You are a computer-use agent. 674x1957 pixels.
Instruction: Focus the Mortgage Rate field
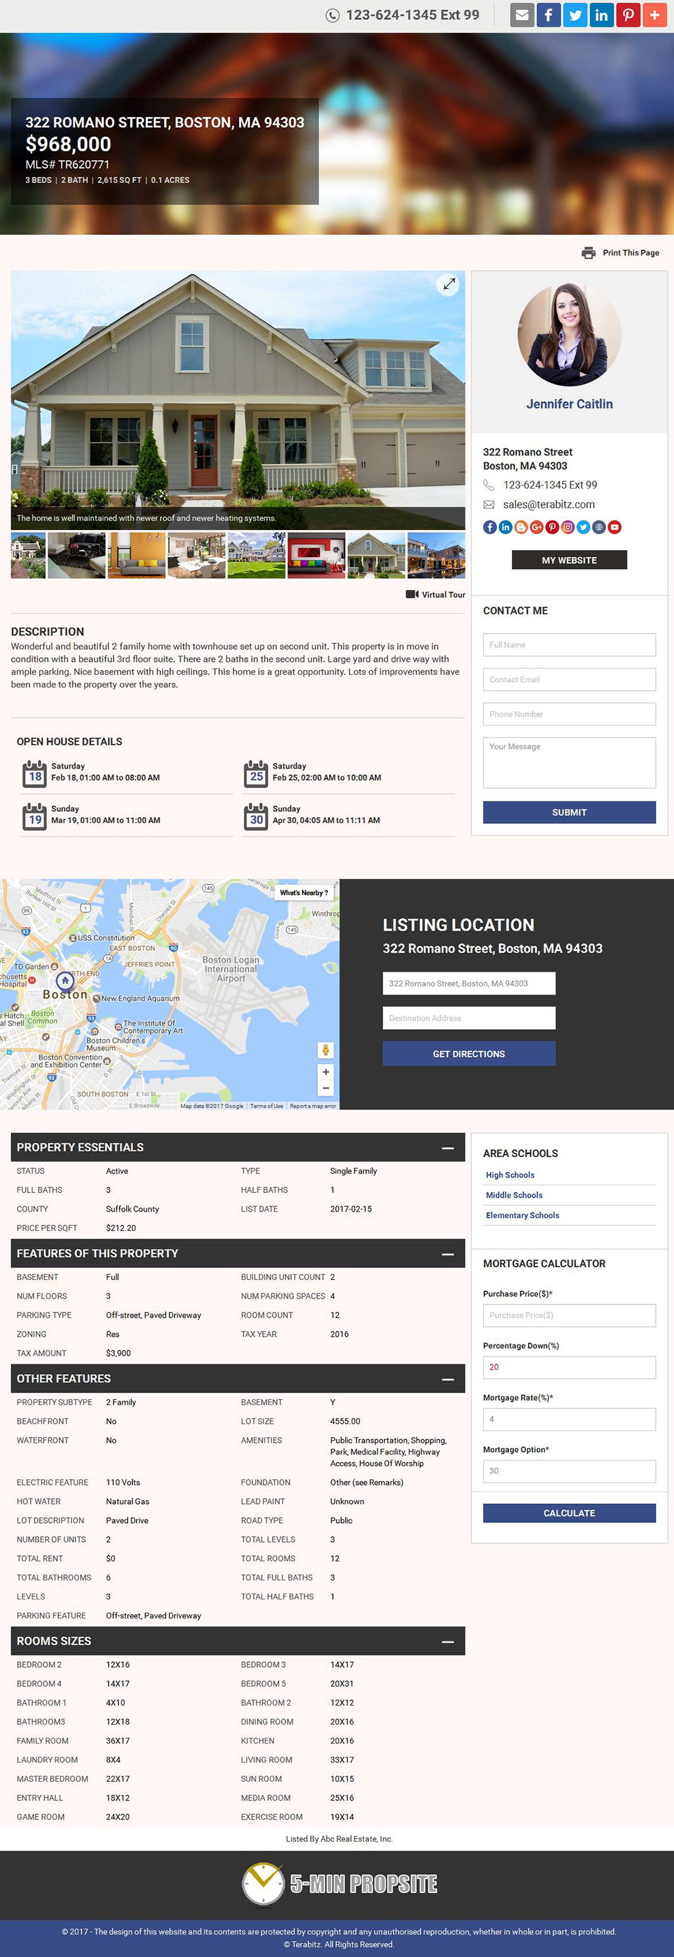click(x=569, y=1419)
